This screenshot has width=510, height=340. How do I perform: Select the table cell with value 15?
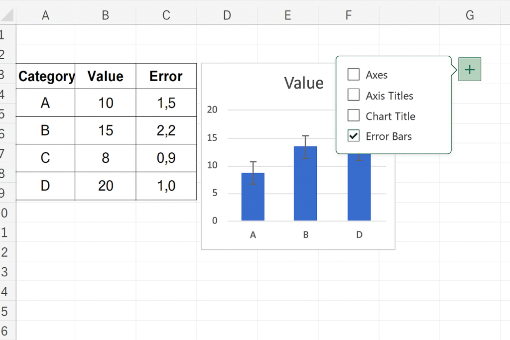(x=106, y=130)
